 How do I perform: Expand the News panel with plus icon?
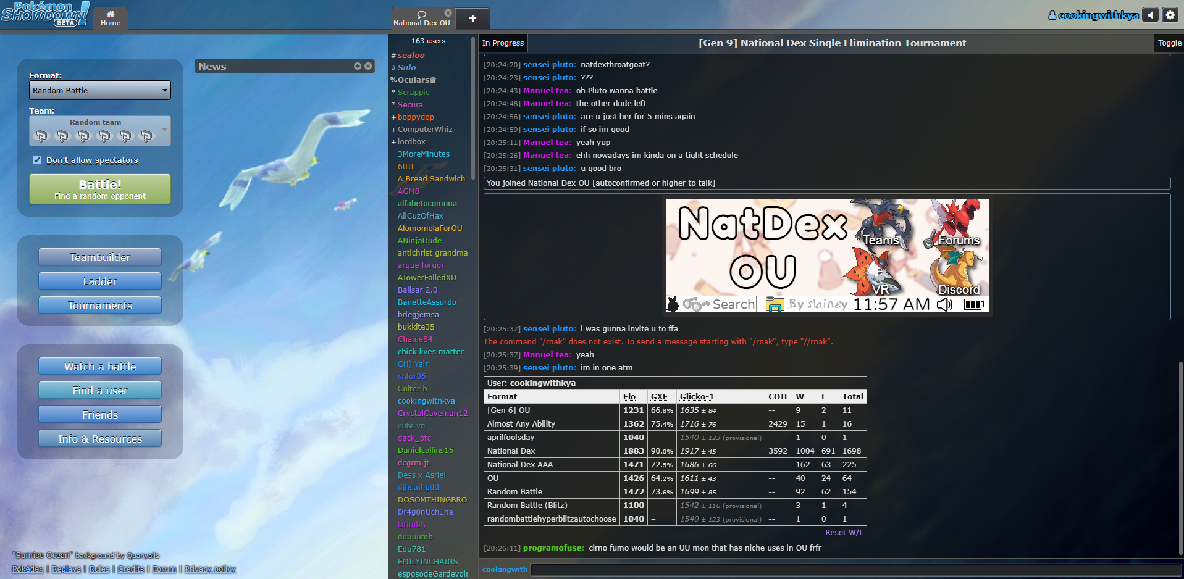click(x=358, y=66)
